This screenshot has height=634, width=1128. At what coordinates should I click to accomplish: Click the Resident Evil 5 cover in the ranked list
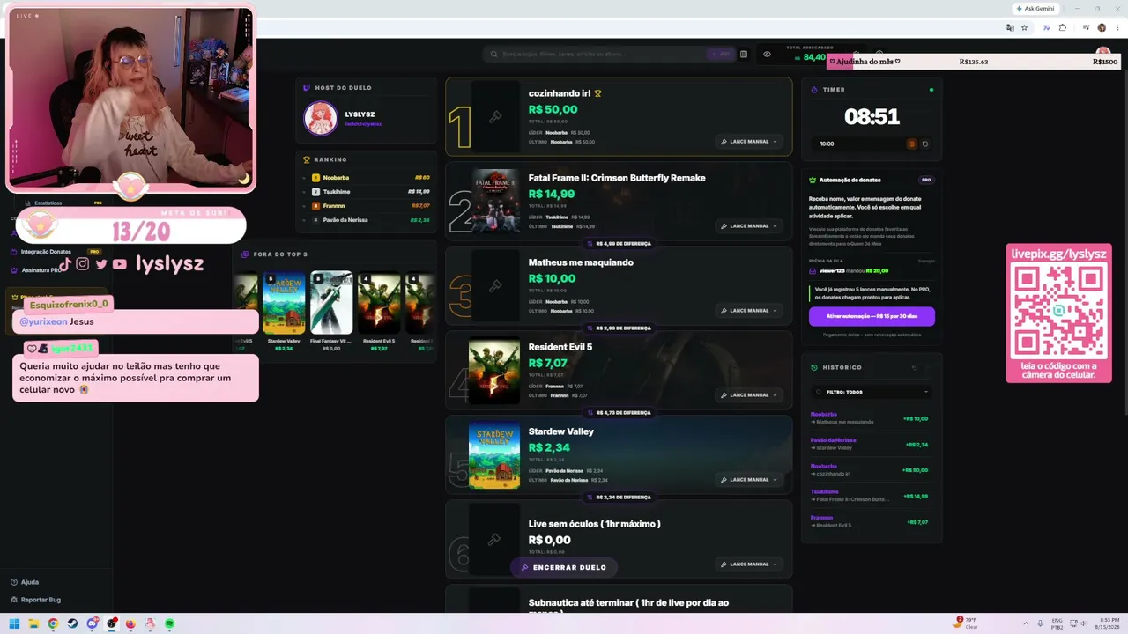click(494, 370)
